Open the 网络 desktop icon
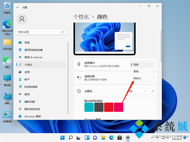 coord(7,98)
